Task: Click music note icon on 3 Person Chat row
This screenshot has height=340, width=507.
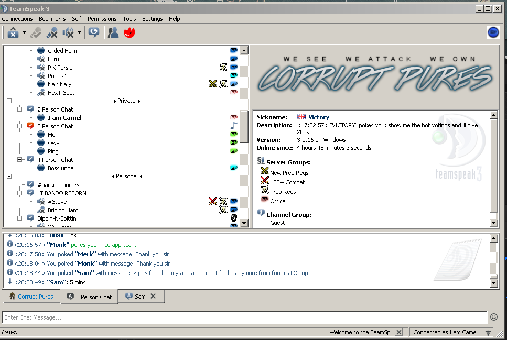Action: [x=234, y=126]
